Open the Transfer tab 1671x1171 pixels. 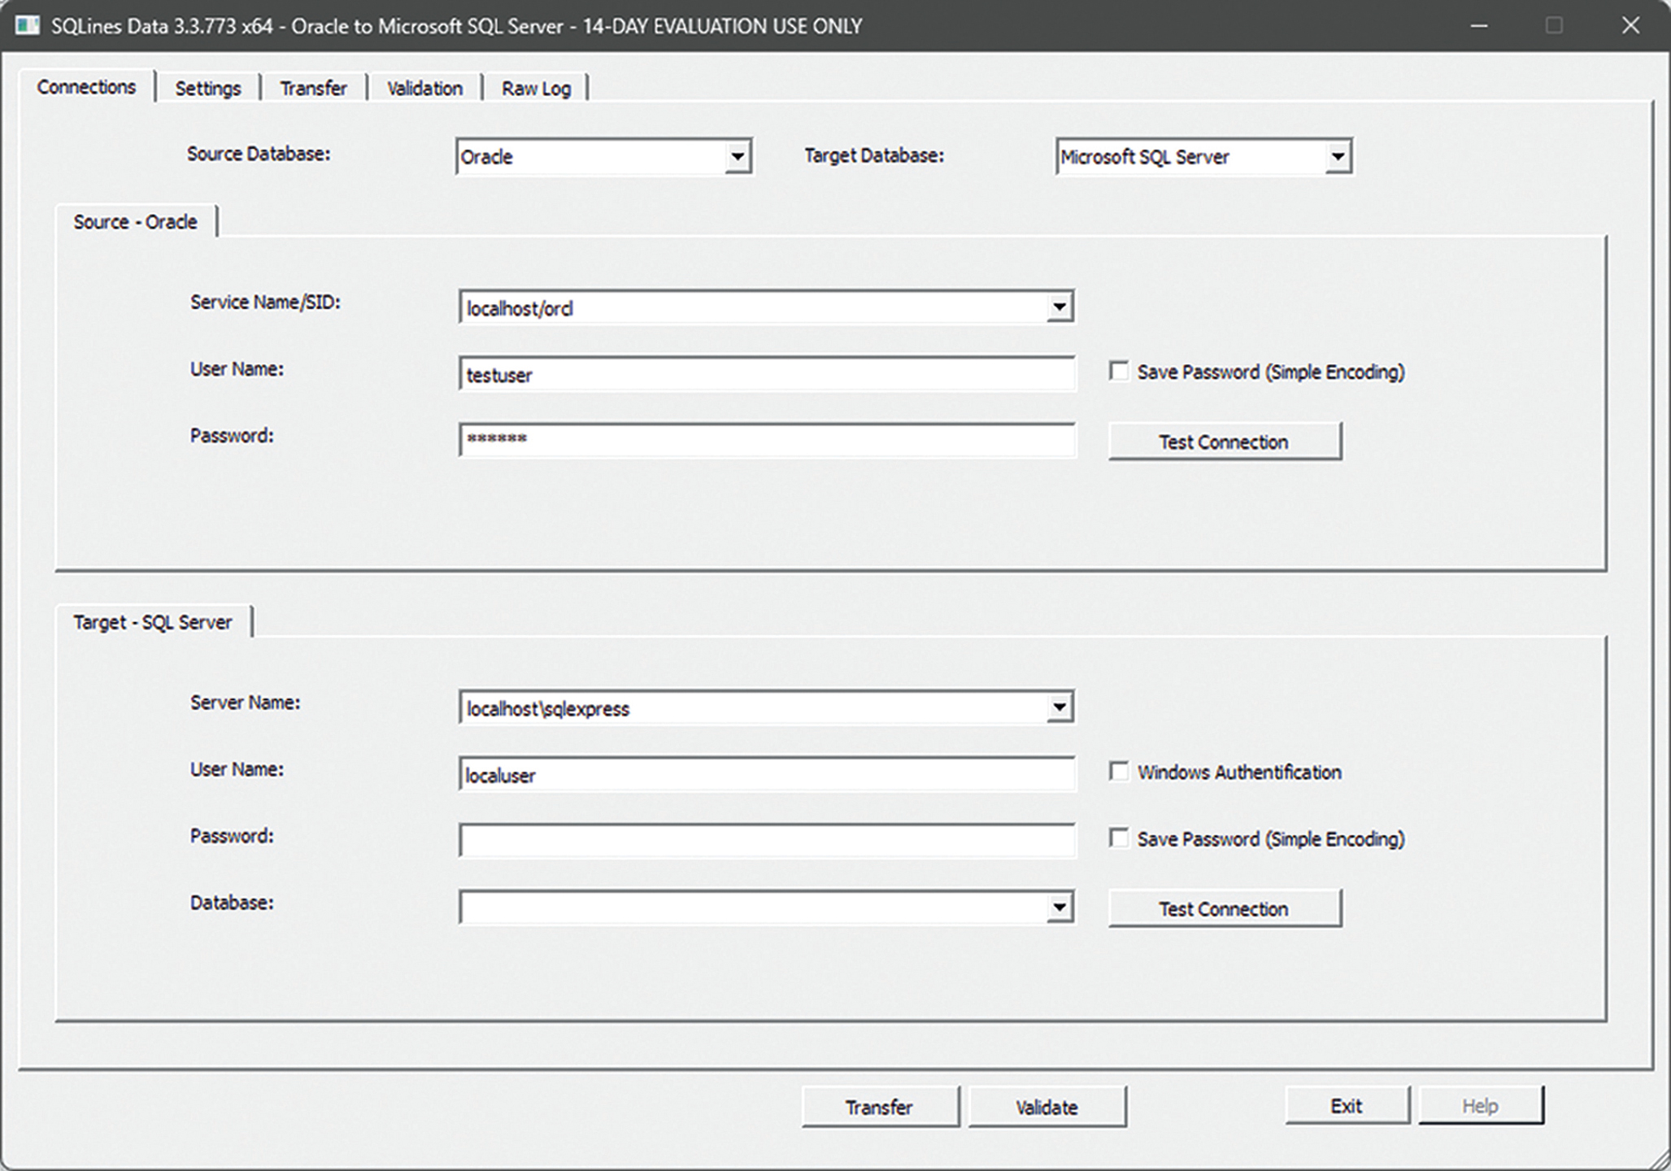pyautogui.click(x=313, y=88)
